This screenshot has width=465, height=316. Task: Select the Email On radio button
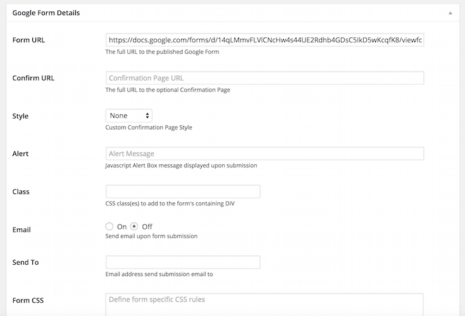click(x=109, y=226)
